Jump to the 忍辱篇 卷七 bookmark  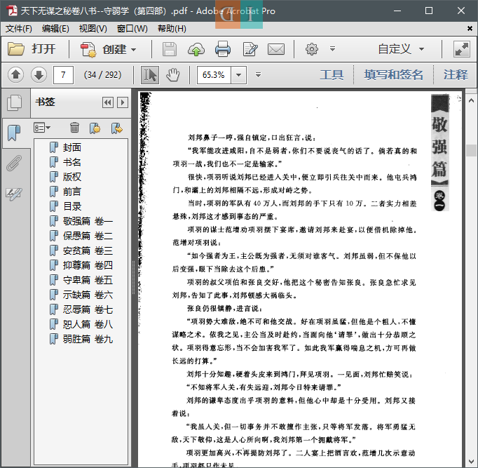(x=88, y=309)
